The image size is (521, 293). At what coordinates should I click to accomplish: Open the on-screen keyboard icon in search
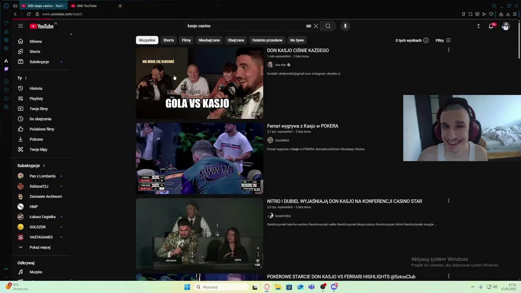tap(309, 26)
